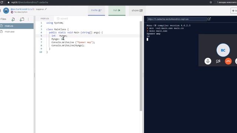Click the editor vertical scrollbar

click(141, 66)
